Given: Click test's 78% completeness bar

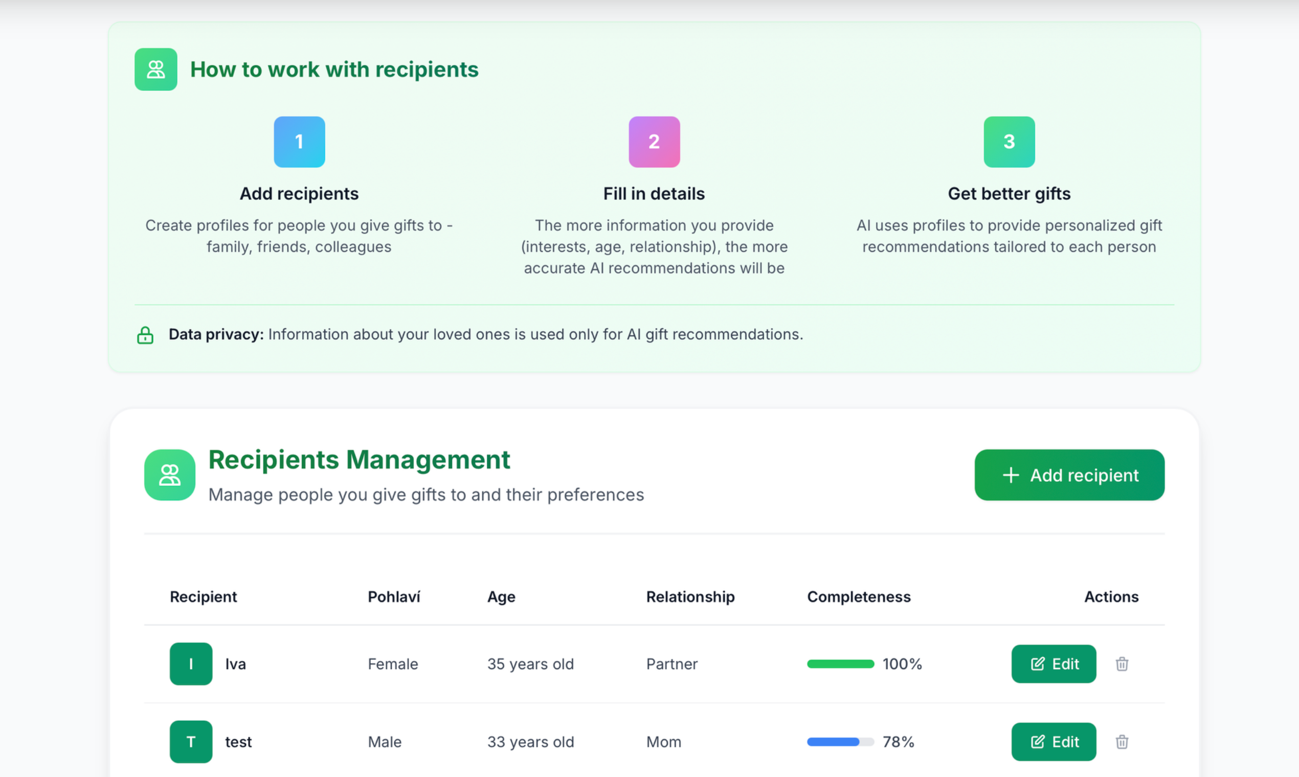Looking at the screenshot, I should 840,741.
